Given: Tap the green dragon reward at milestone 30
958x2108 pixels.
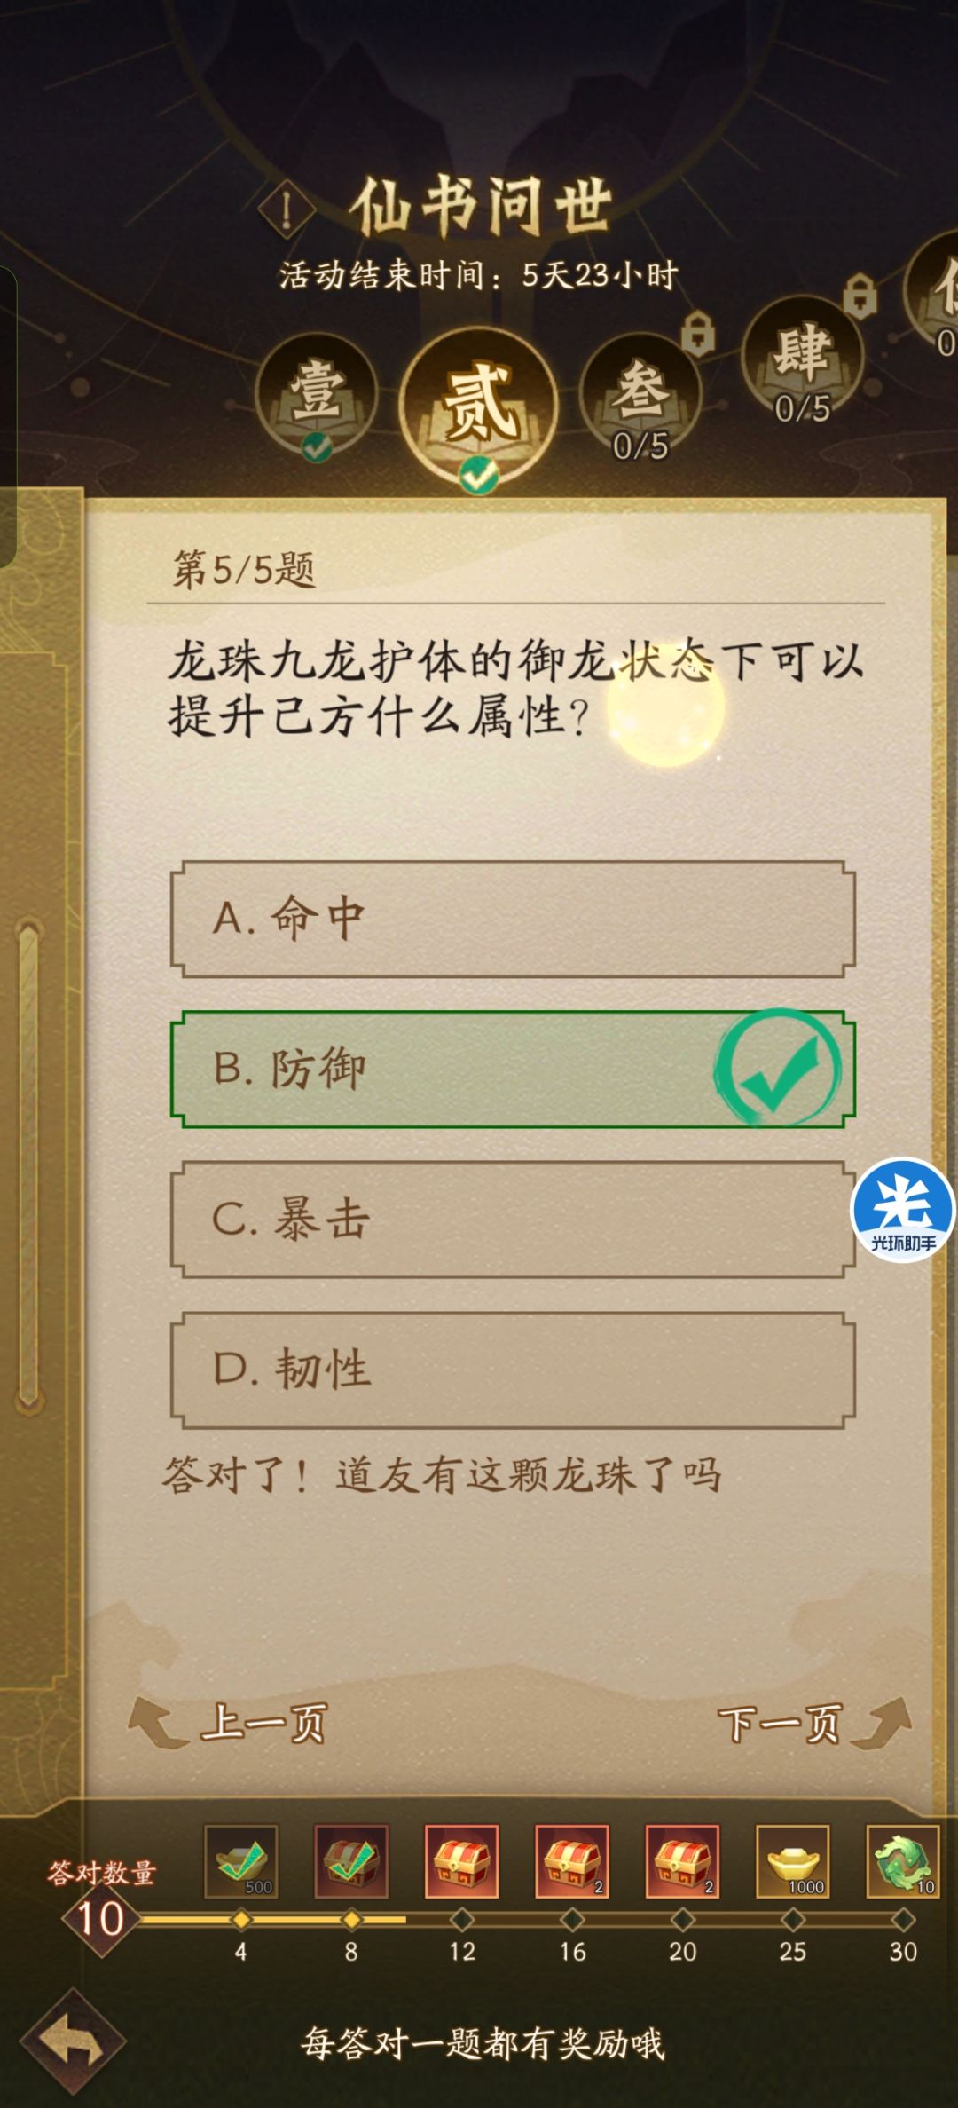Looking at the screenshot, I should (x=903, y=1862).
